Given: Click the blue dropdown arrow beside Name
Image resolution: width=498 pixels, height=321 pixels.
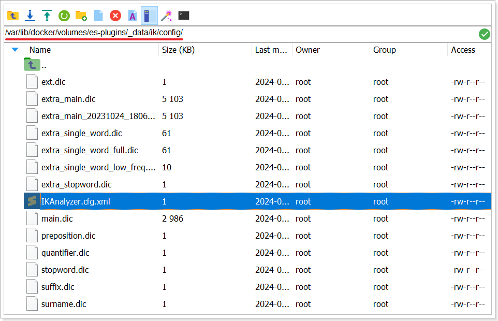Looking at the screenshot, I should click(15, 50).
